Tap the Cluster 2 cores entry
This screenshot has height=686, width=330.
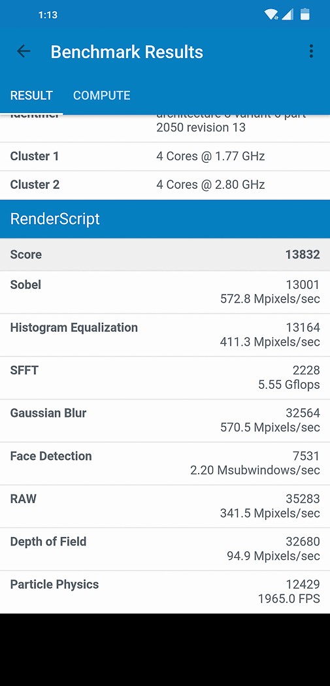click(x=165, y=185)
